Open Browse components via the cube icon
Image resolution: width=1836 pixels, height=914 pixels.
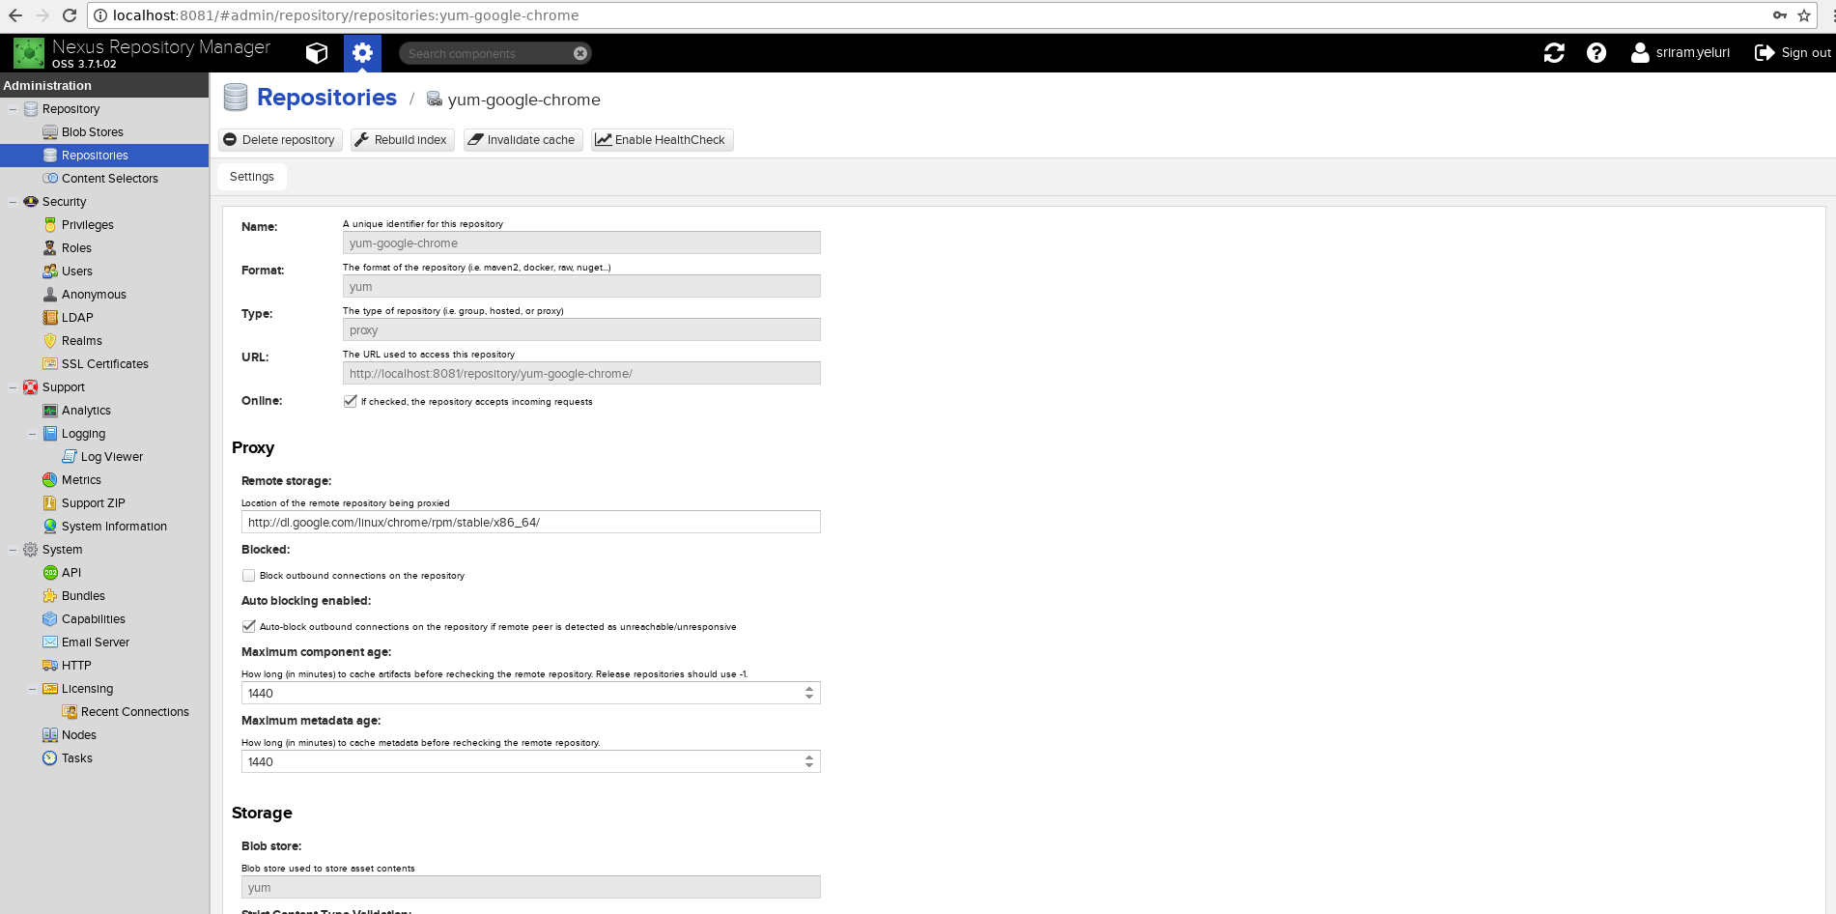click(x=317, y=53)
